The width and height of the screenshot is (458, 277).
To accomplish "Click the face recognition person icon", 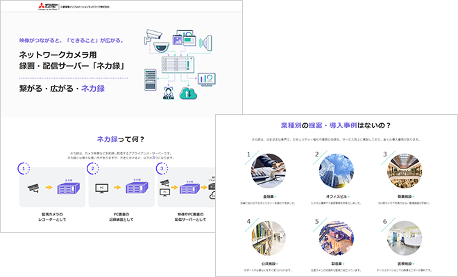I will point(169,93).
